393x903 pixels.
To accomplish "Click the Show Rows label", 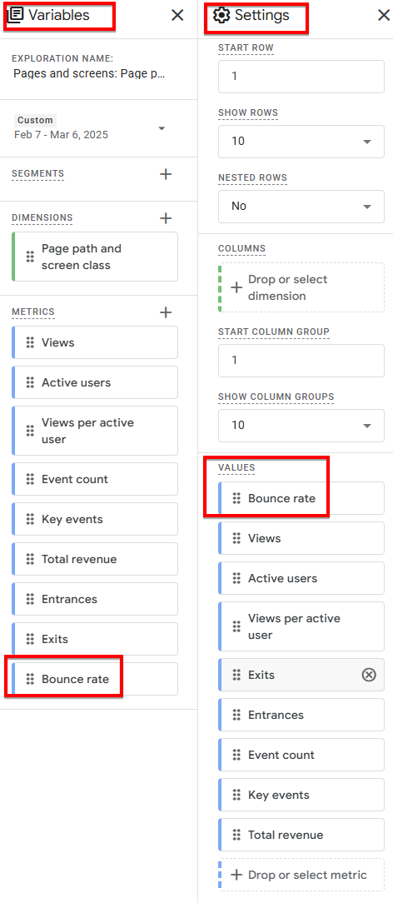I will pos(248,113).
